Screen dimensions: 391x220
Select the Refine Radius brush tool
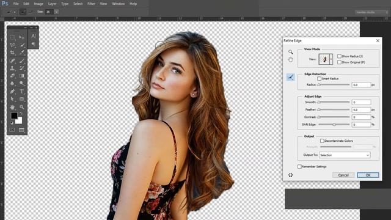tap(291, 77)
